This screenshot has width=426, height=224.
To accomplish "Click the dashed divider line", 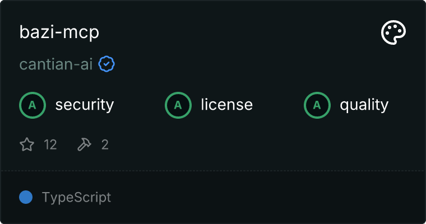I will [213, 170].
